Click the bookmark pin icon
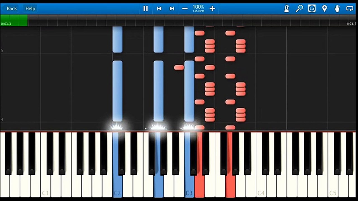The width and height of the screenshot is (358, 201). click(324, 9)
